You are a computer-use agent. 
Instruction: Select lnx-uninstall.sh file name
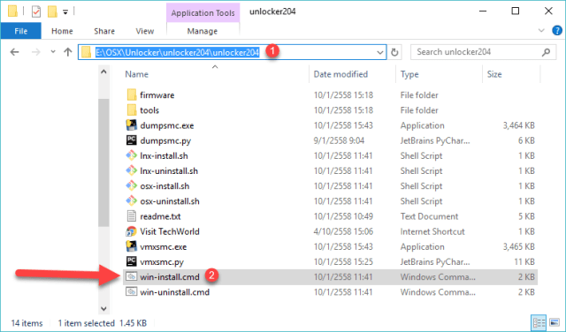169,170
